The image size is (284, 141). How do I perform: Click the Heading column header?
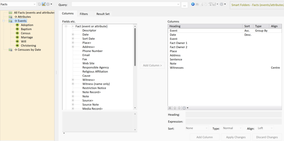point(205,26)
